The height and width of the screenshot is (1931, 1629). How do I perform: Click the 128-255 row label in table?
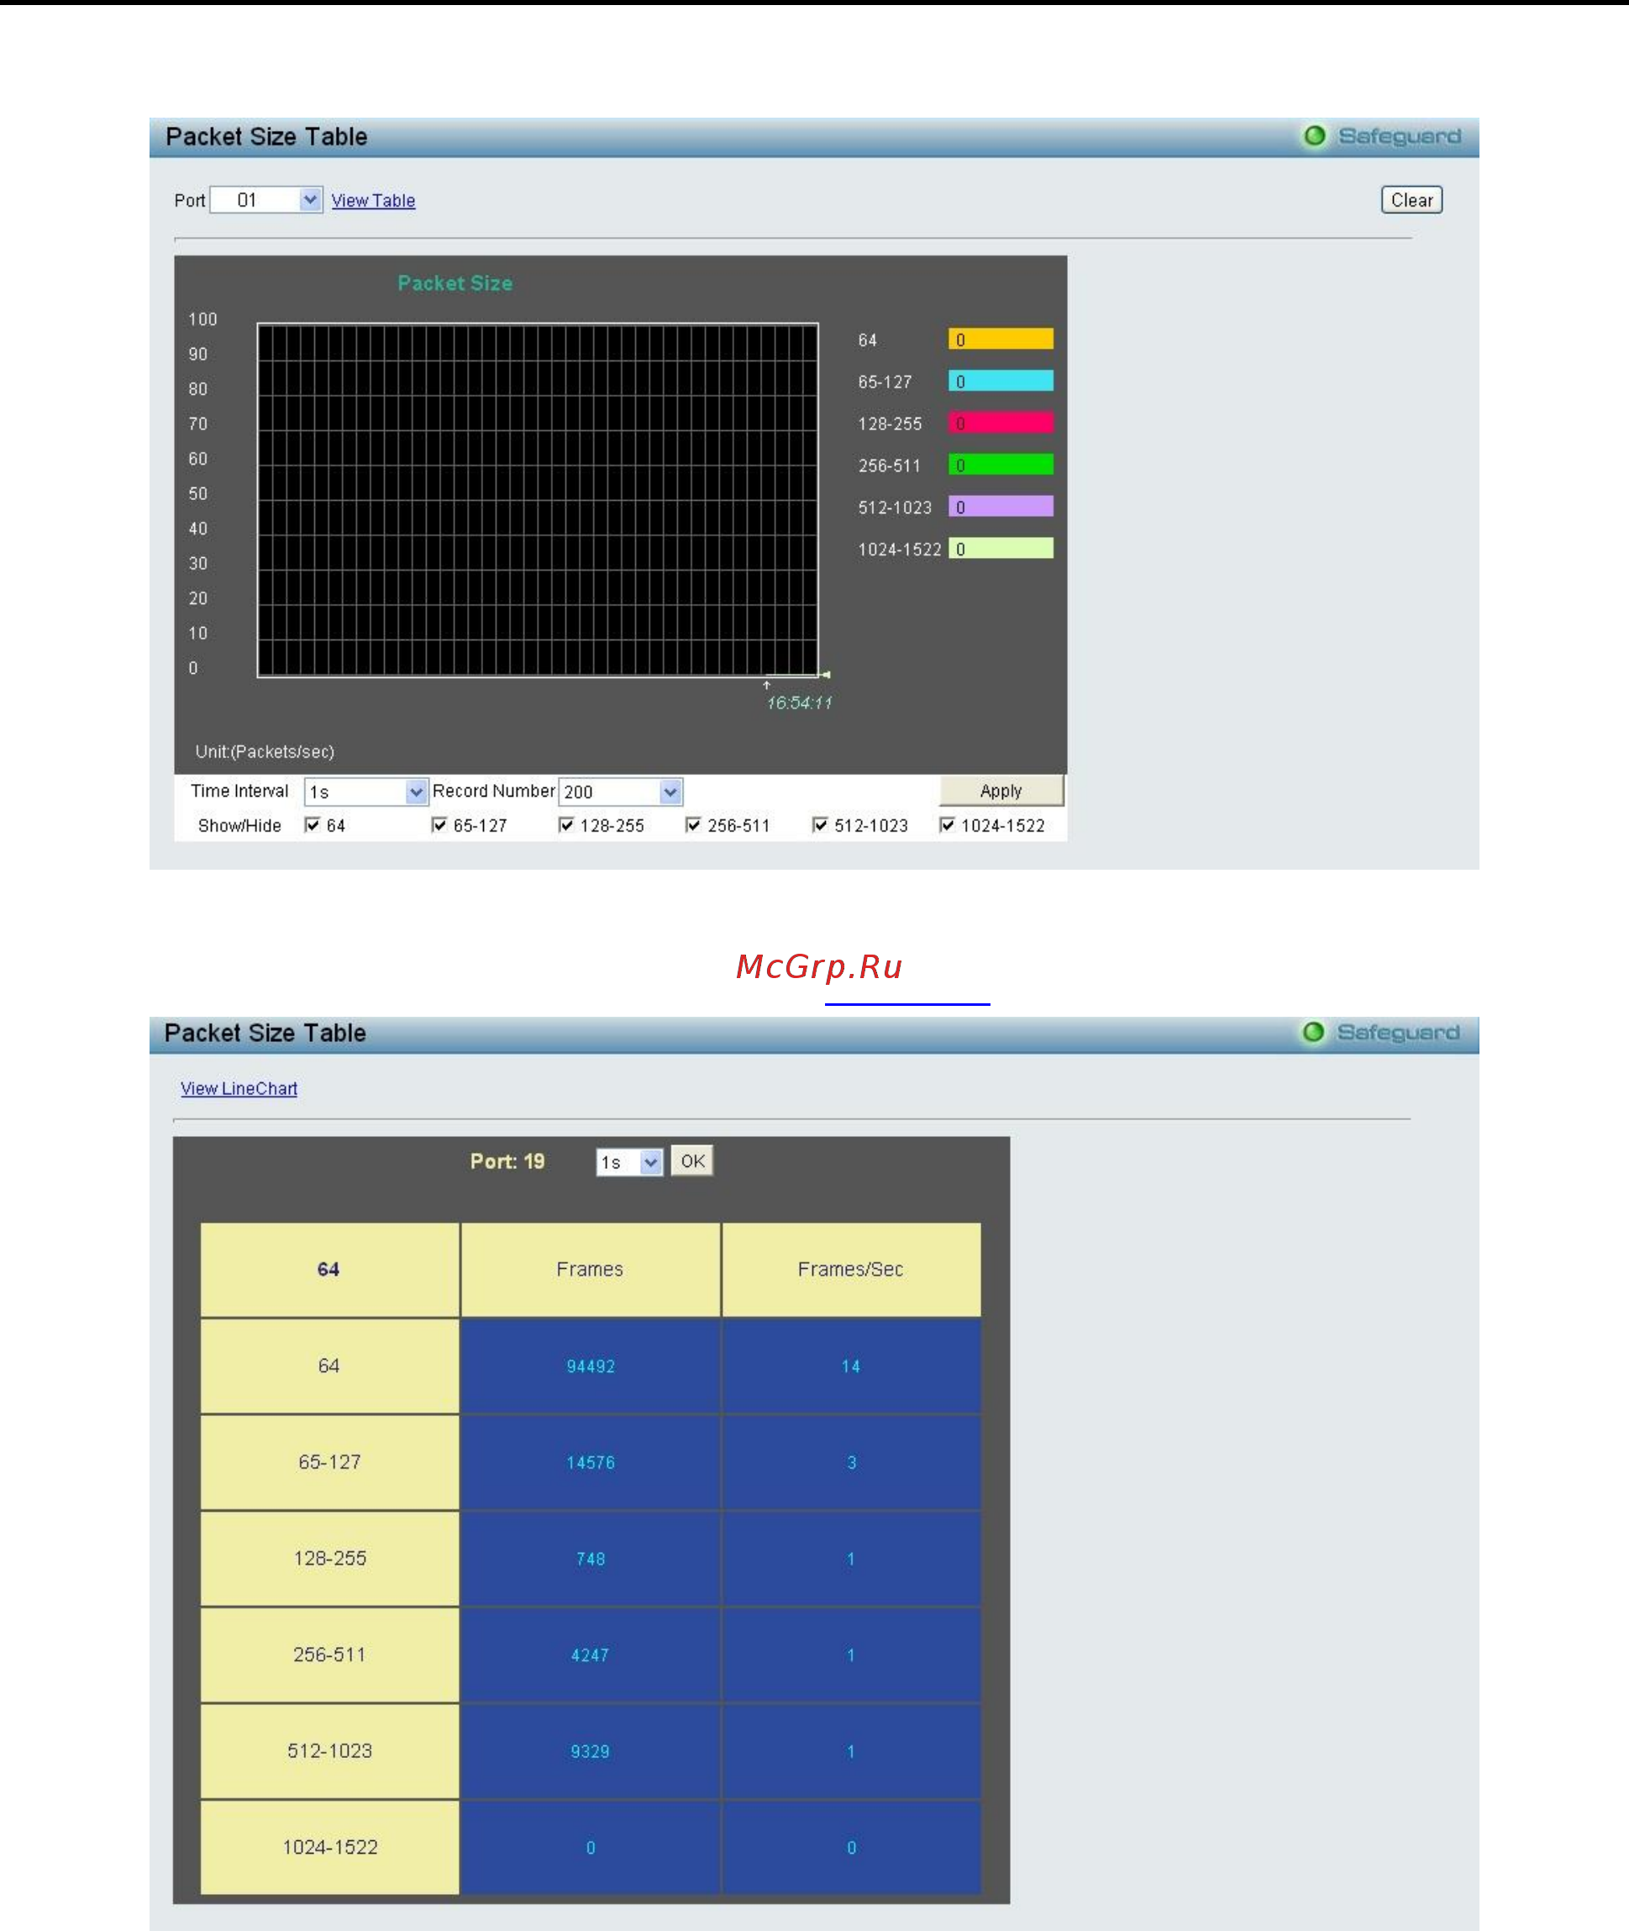tap(328, 1559)
